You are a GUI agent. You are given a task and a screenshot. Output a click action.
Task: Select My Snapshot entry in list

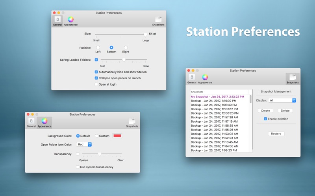(217, 96)
